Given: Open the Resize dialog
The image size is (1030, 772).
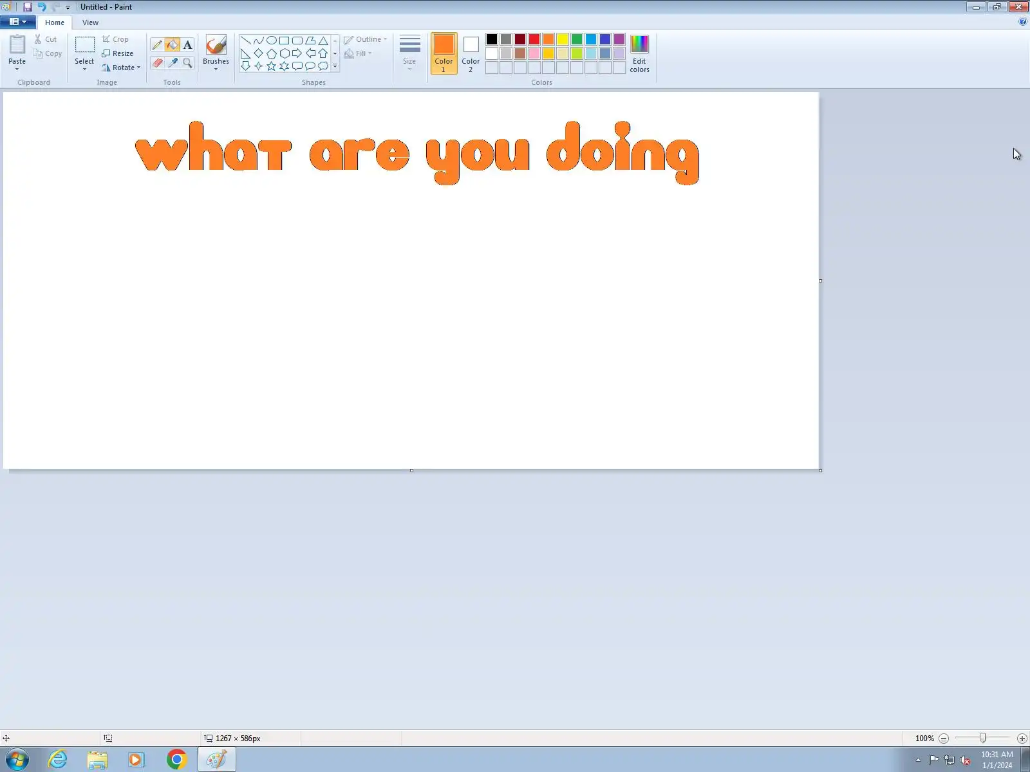Looking at the screenshot, I should [118, 53].
